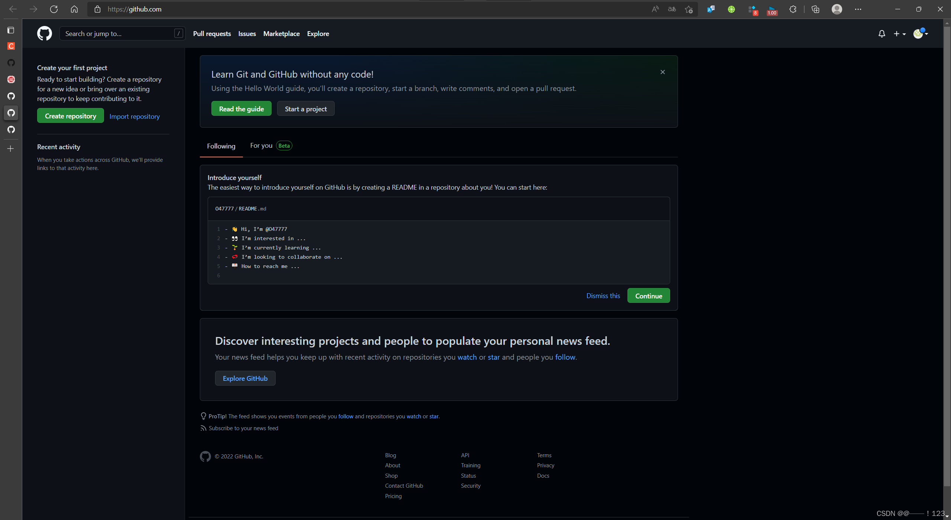
Task: Click the sidebar CSDN red C icon
Action: click(11, 46)
